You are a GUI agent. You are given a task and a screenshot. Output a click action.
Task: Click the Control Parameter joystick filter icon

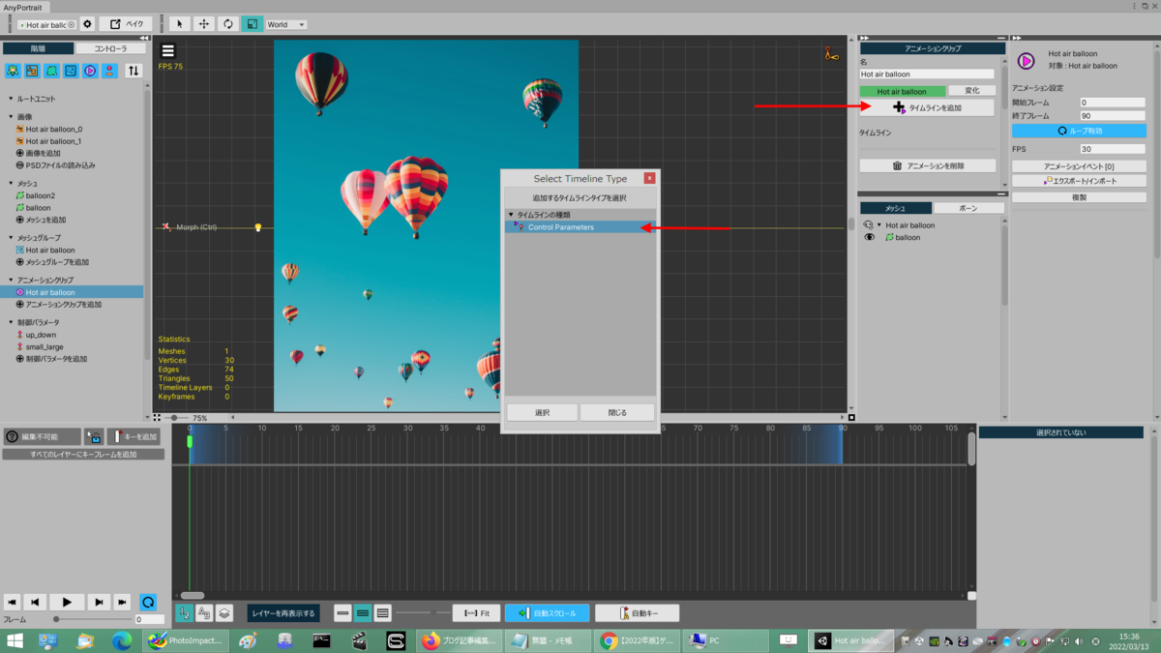click(x=109, y=71)
